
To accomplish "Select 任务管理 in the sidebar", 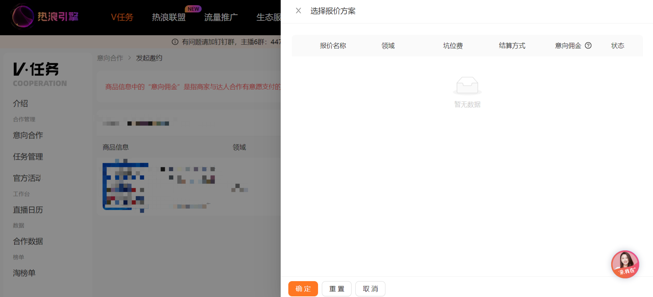I will (x=28, y=157).
